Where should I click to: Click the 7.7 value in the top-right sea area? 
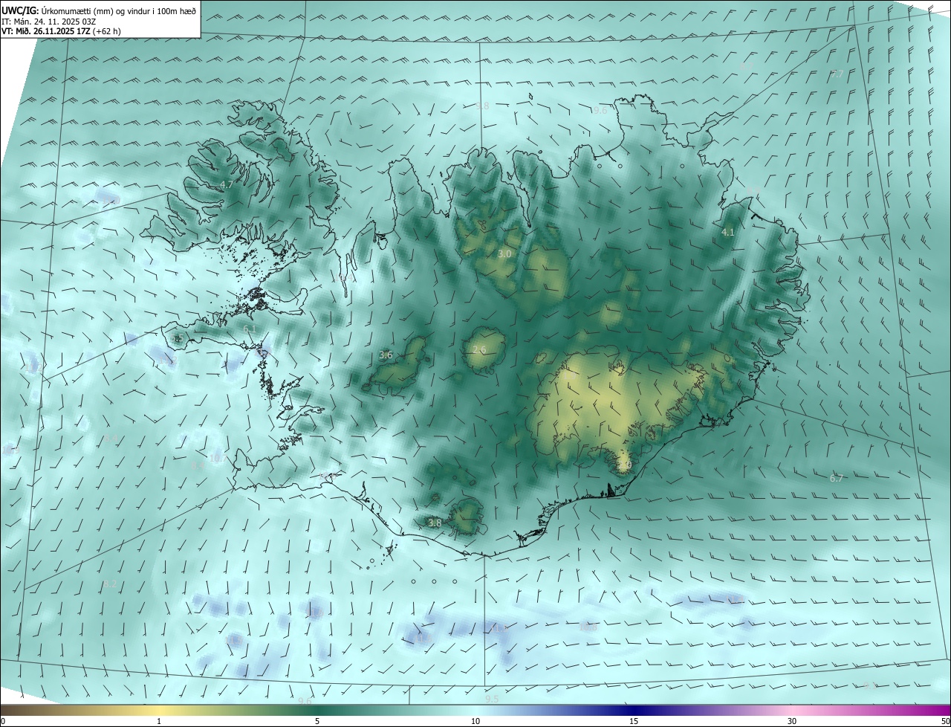point(837,74)
